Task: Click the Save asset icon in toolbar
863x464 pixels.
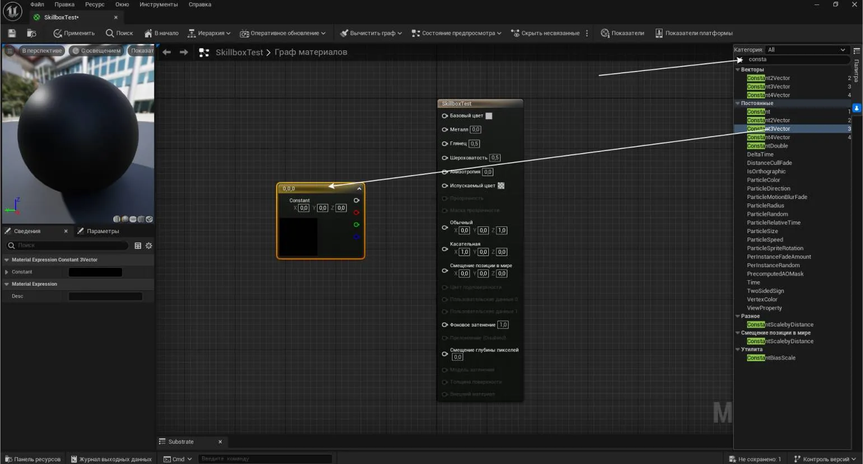Action: tap(12, 34)
